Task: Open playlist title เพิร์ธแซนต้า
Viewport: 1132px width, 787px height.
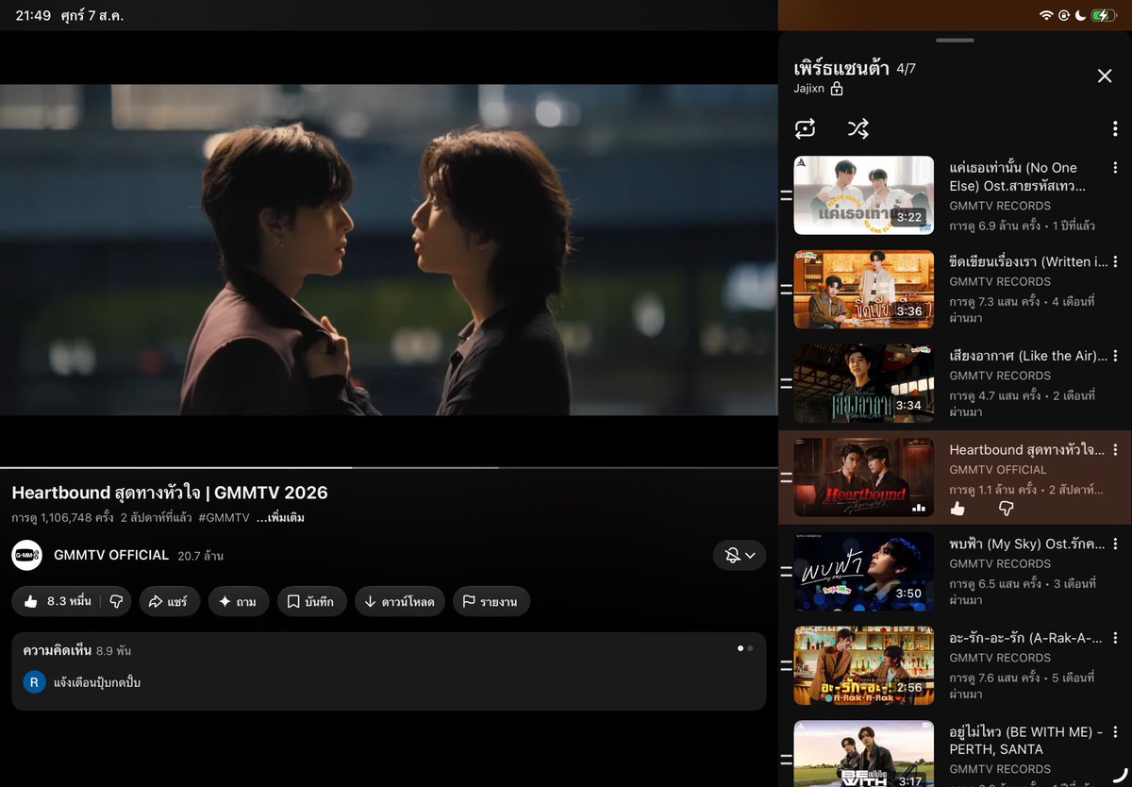Action: click(841, 68)
